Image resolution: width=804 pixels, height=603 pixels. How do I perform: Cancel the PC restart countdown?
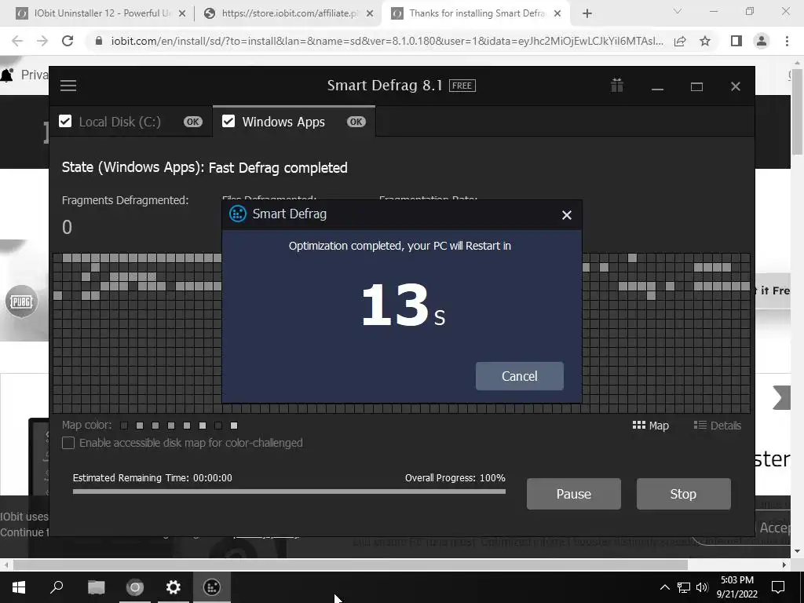click(x=520, y=376)
